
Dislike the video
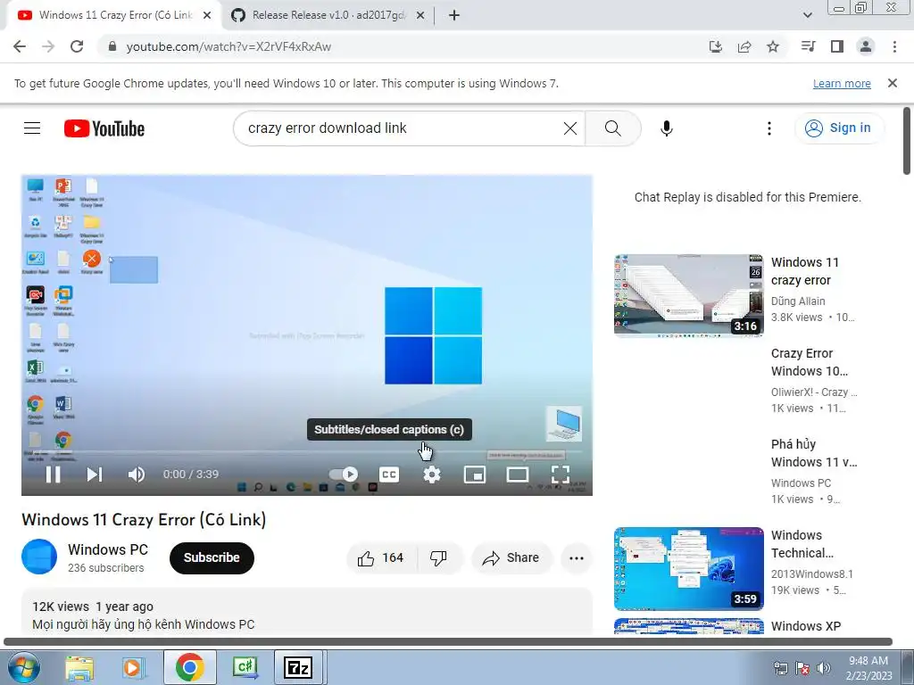(x=439, y=558)
